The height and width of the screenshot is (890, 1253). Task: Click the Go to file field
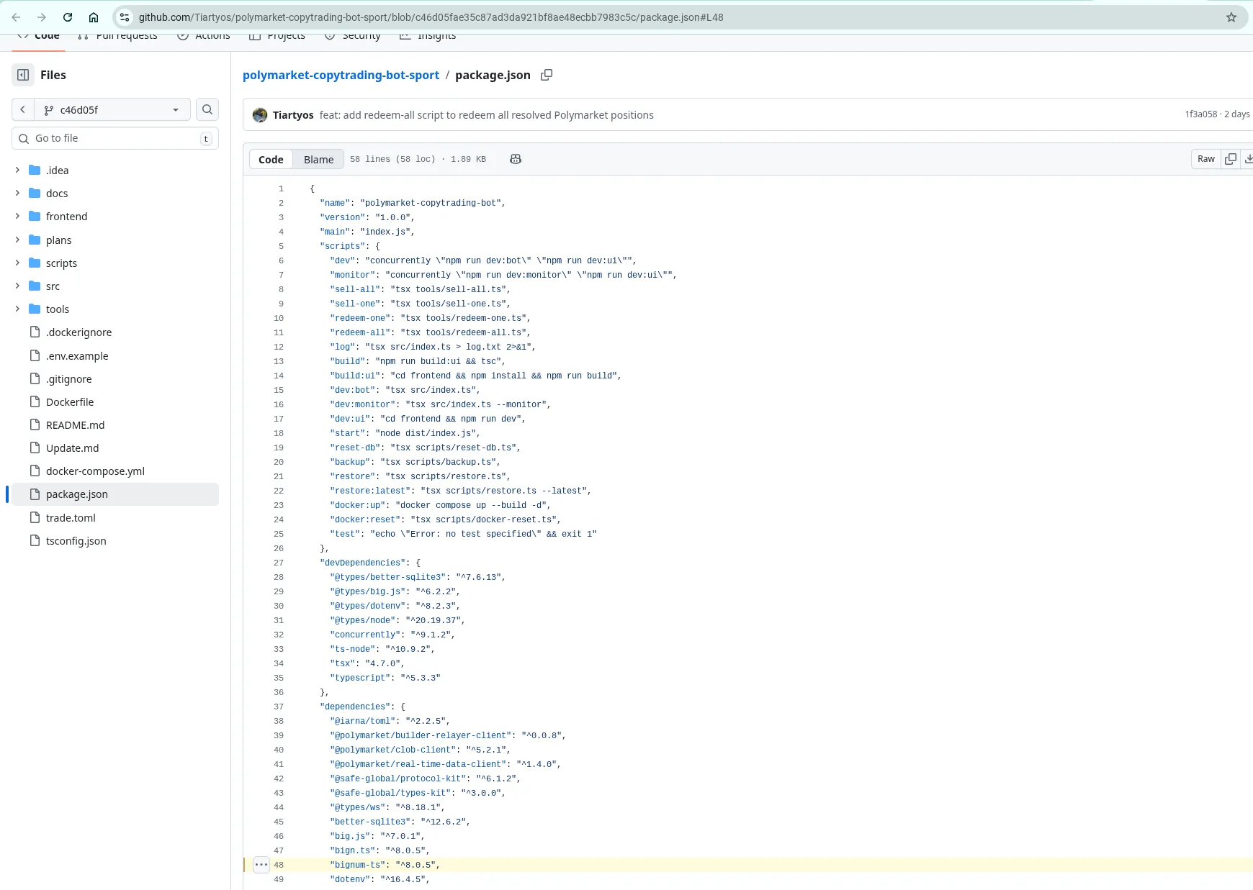[108, 137]
